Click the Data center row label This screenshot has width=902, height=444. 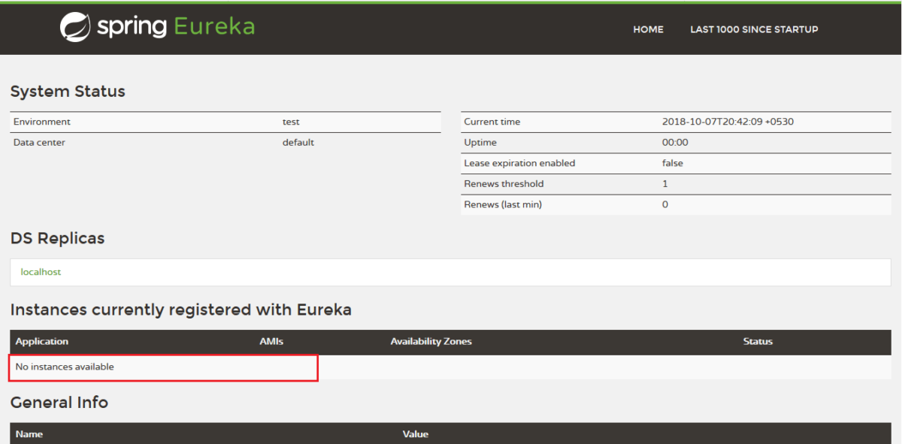tap(39, 142)
